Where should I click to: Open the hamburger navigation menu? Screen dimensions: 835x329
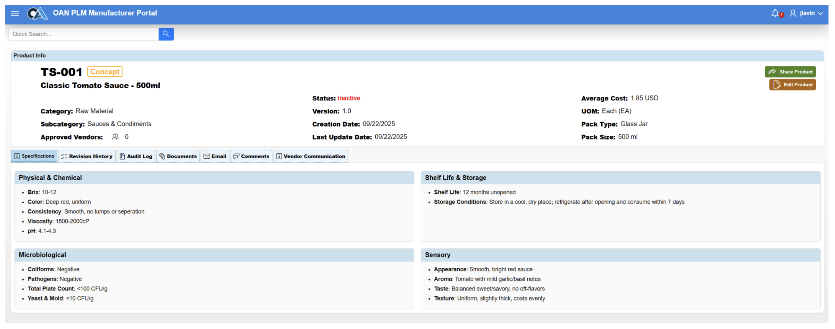15,13
